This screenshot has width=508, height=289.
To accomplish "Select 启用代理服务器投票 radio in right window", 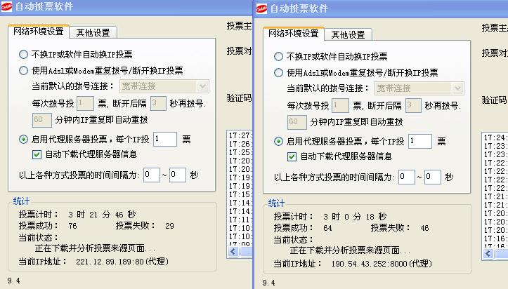I will 278,141.
